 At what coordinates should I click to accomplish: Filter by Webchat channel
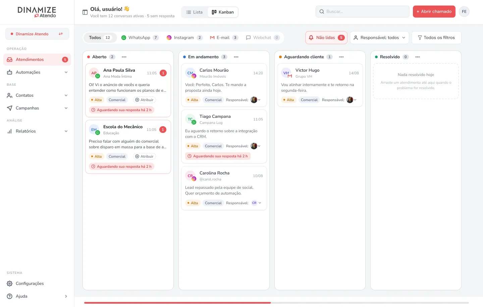pos(263,38)
